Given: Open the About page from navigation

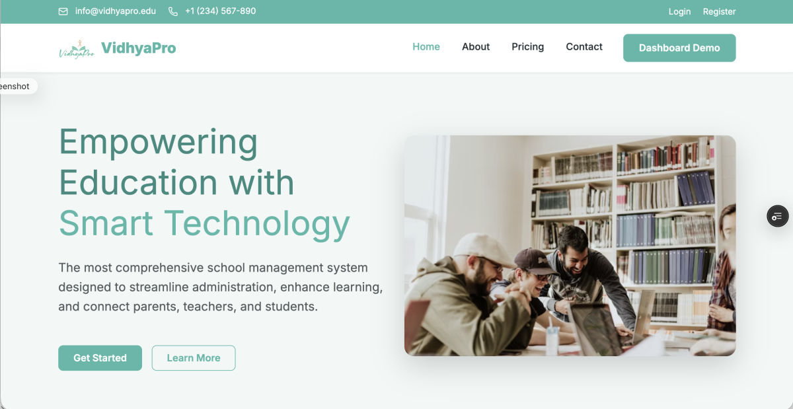Looking at the screenshot, I should (x=476, y=47).
